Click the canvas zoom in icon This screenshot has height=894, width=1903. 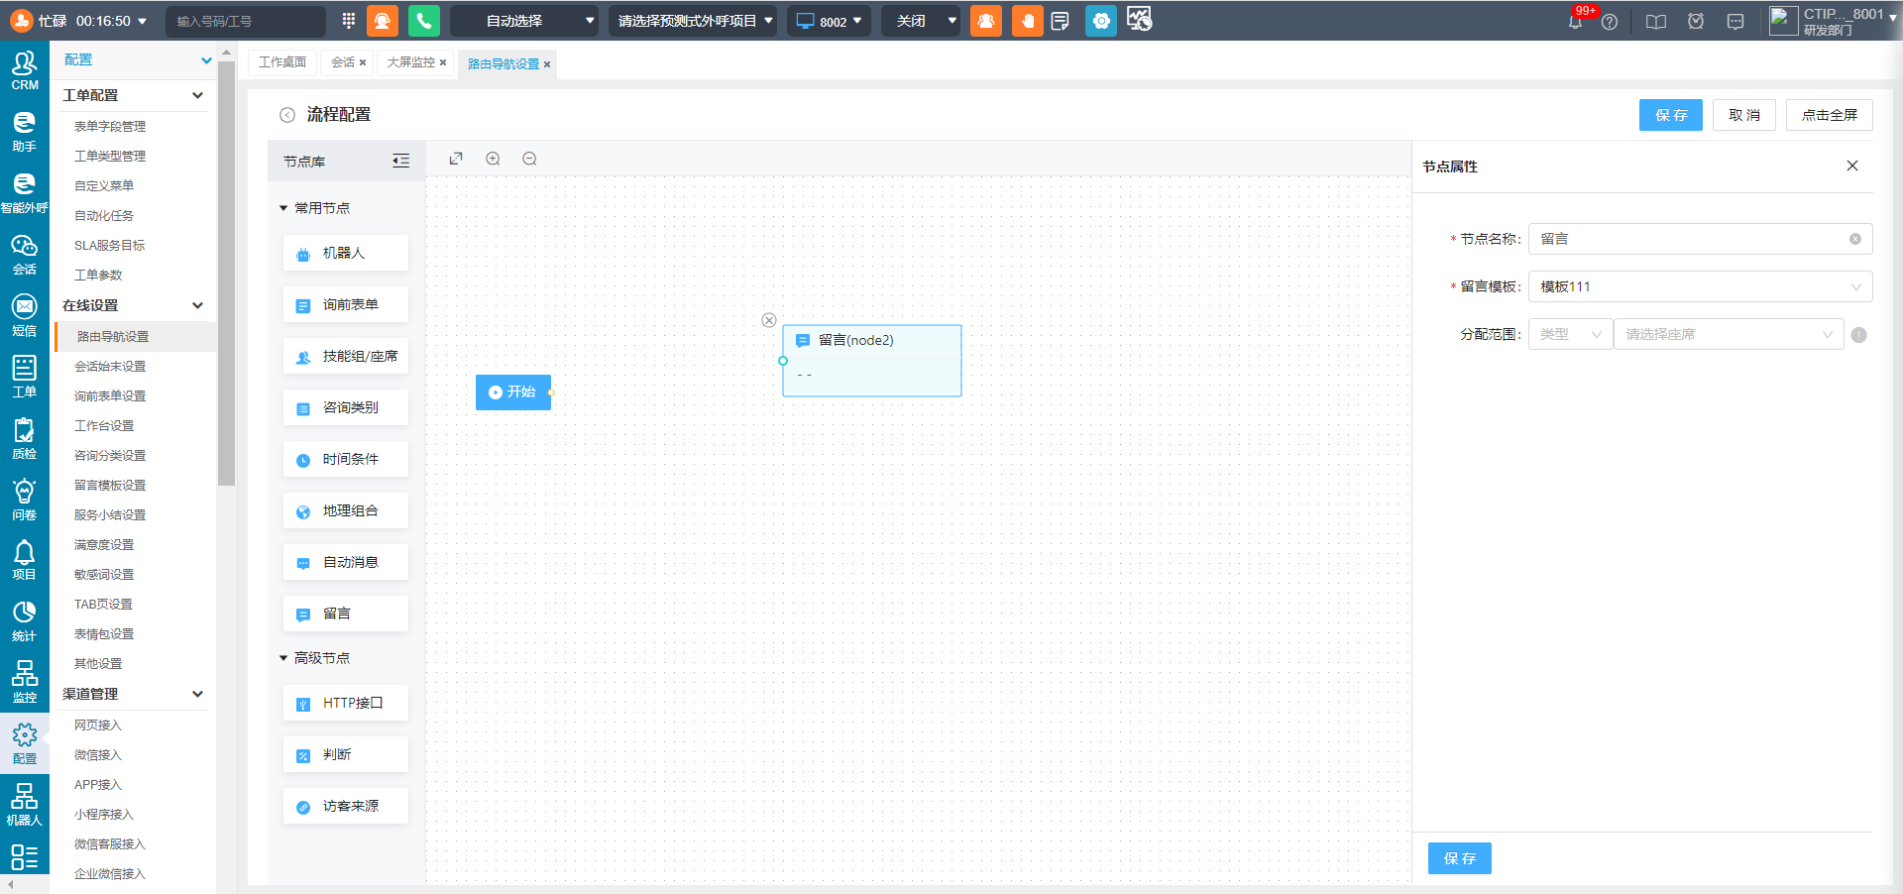click(x=493, y=159)
